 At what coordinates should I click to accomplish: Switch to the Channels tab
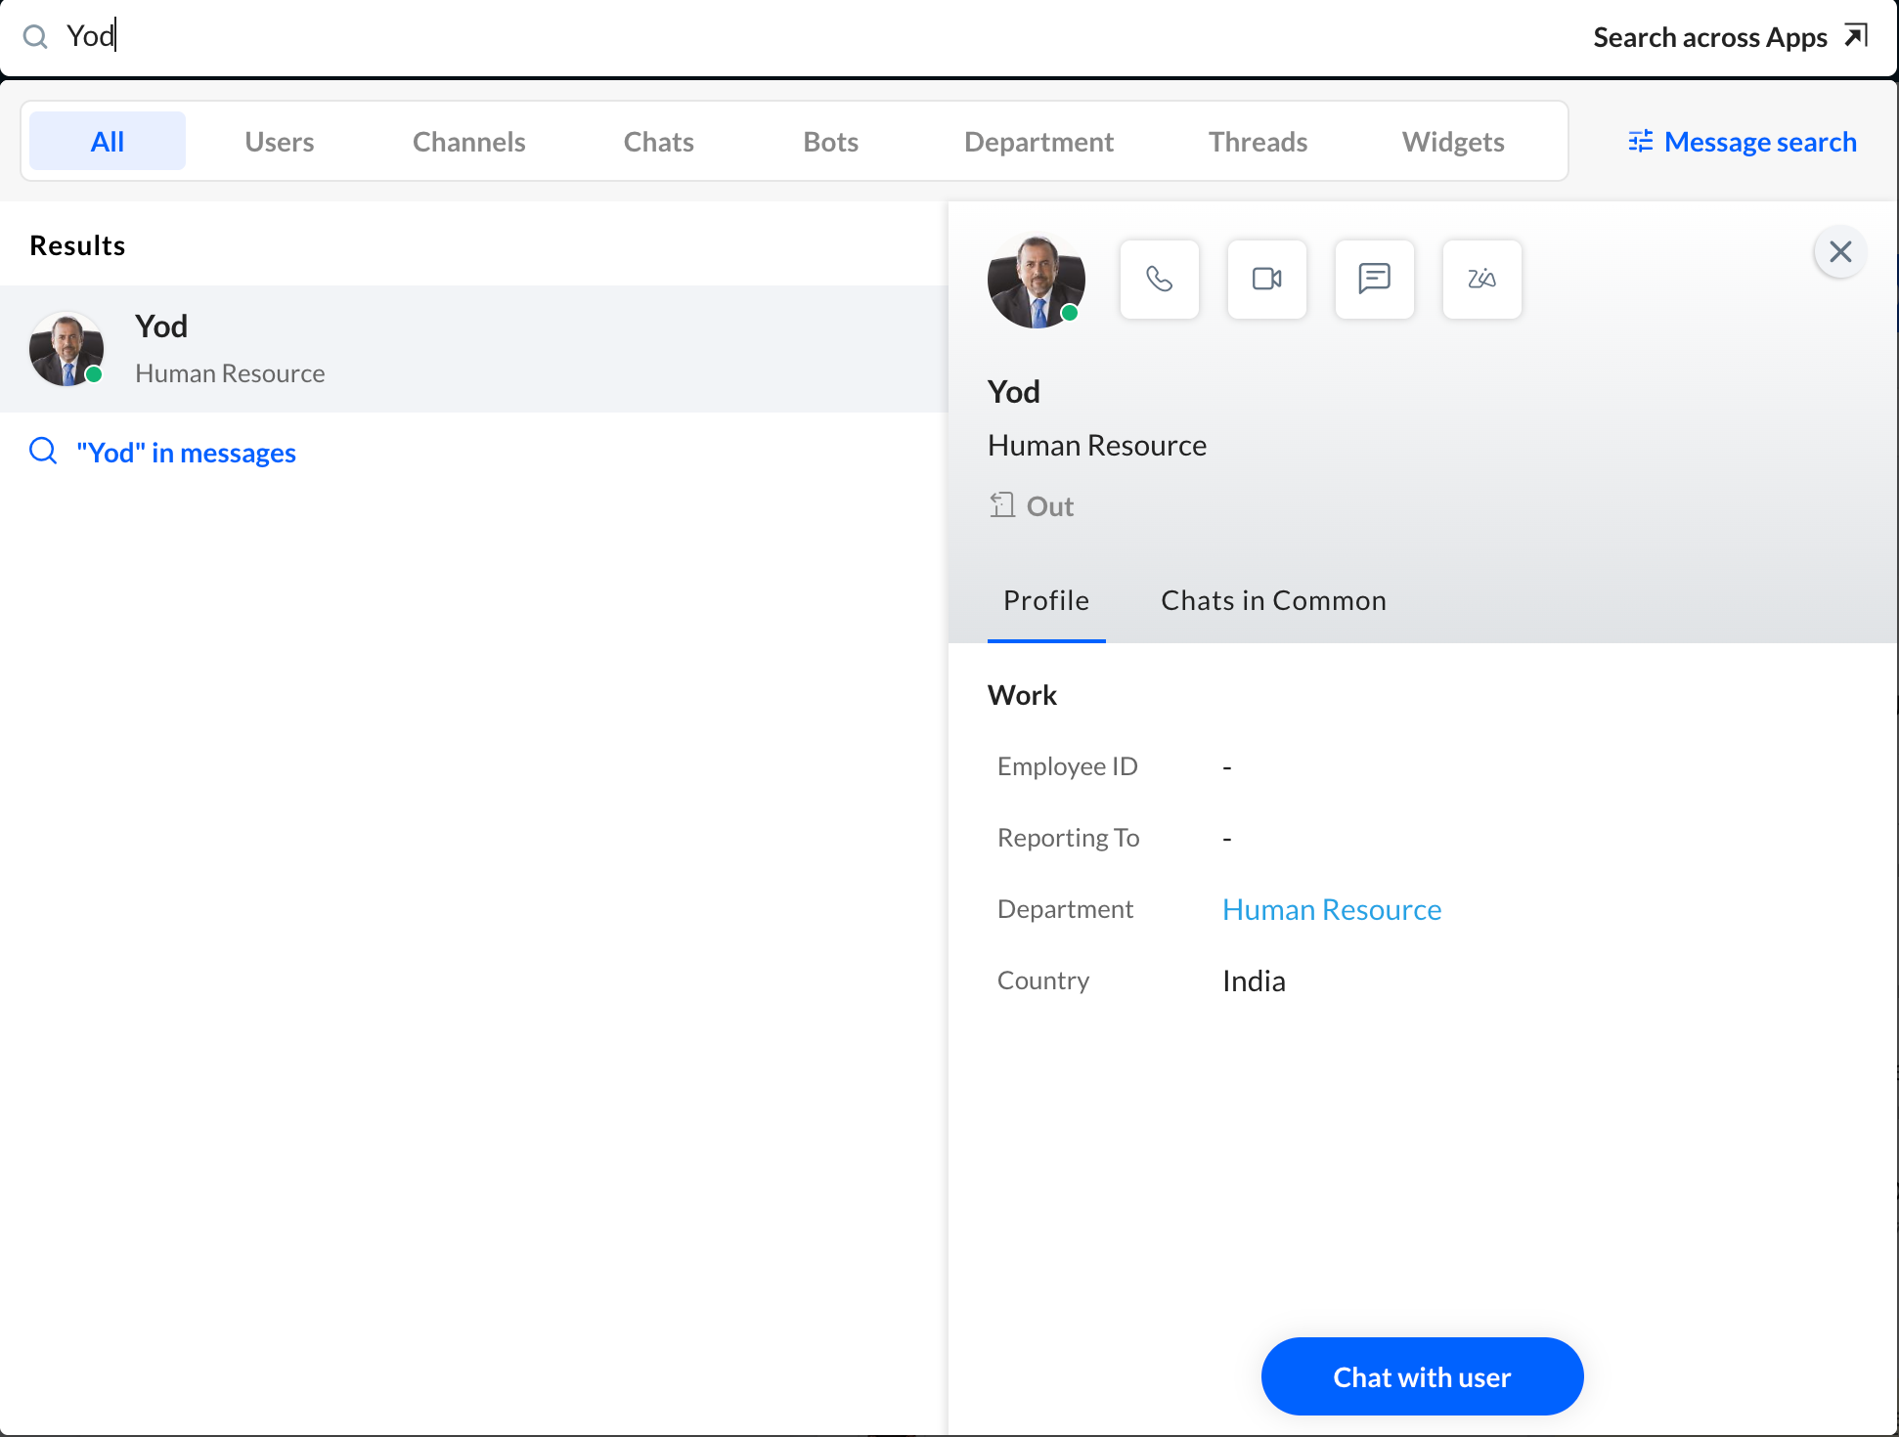468,142
